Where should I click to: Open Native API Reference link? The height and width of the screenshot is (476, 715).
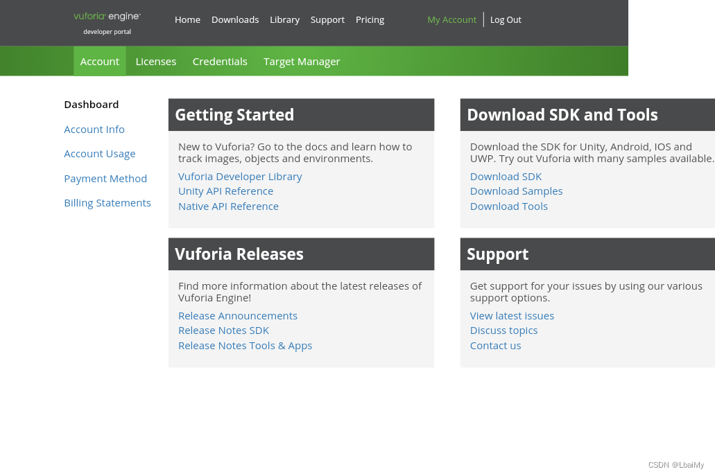(x=228, y=206)
